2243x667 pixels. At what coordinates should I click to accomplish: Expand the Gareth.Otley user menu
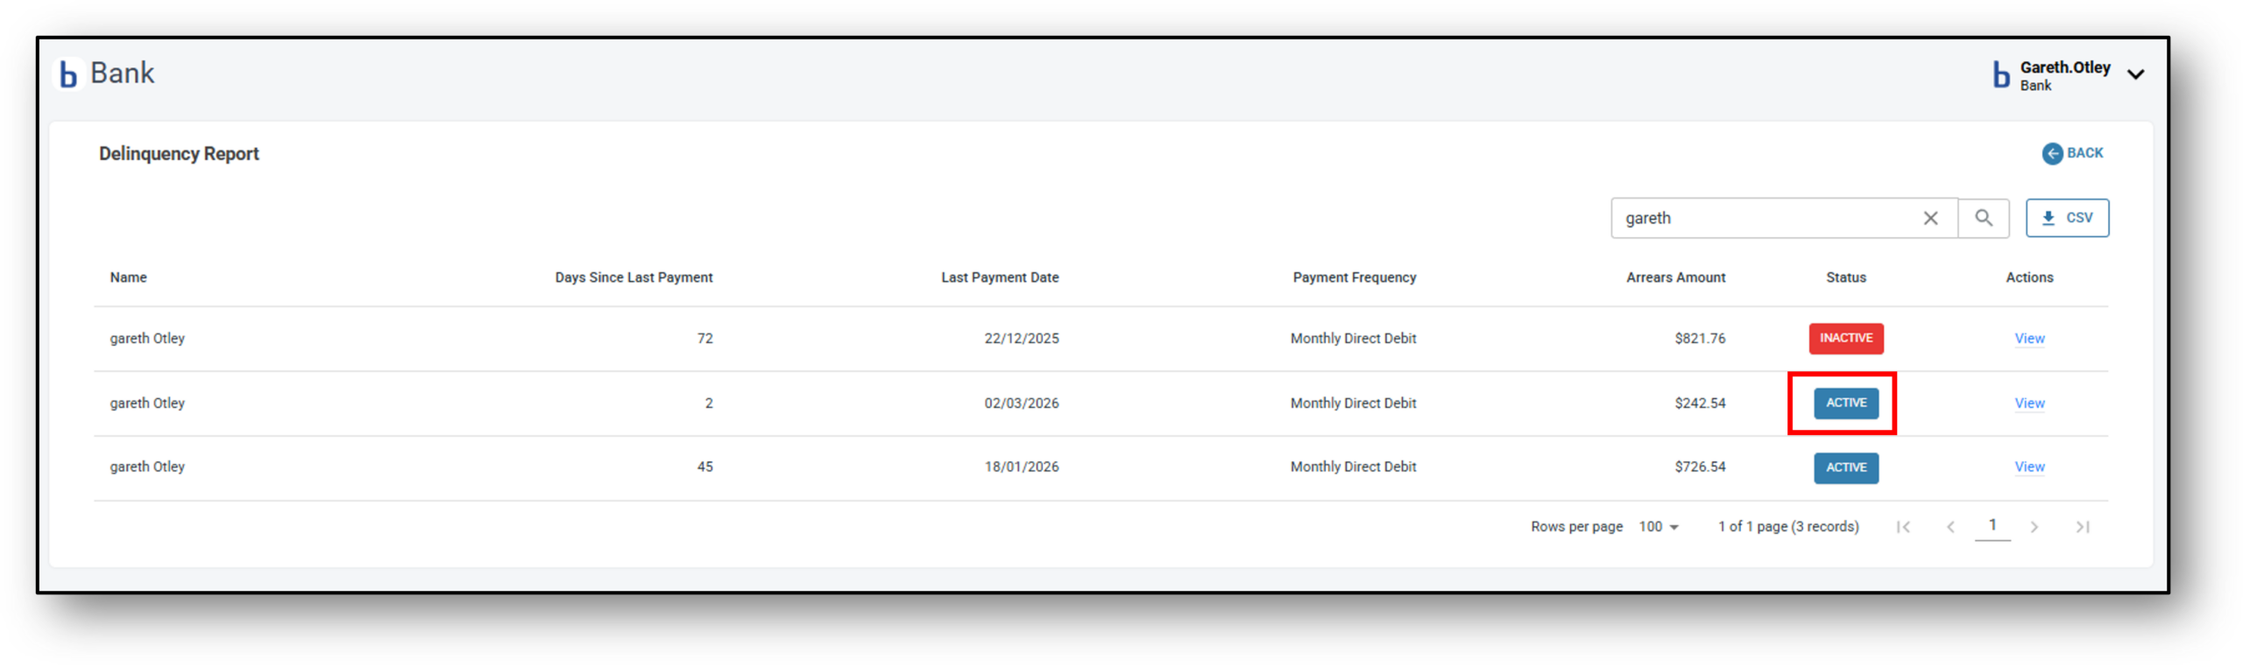click(x=2136, y=74)
